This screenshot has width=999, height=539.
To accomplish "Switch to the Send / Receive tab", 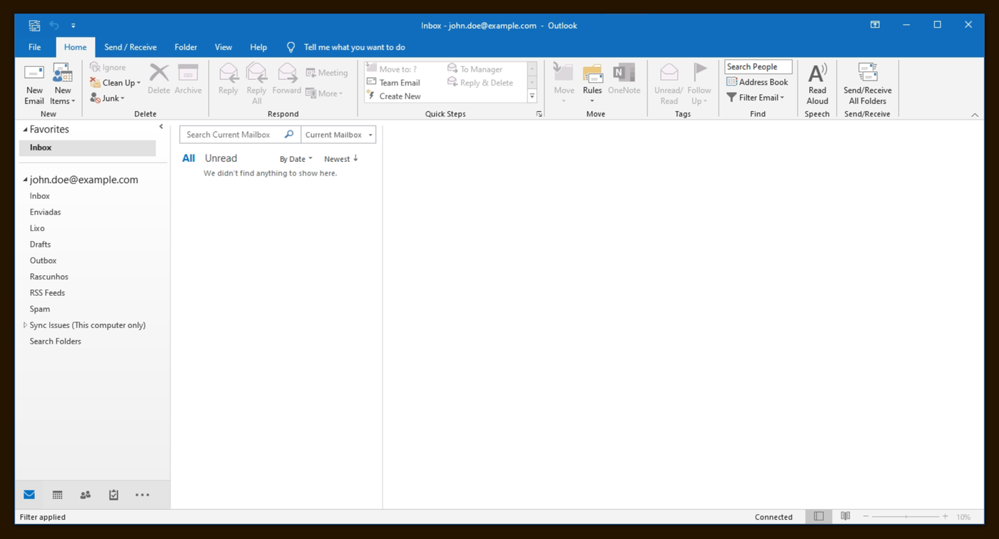I will [x=131, y=47].
